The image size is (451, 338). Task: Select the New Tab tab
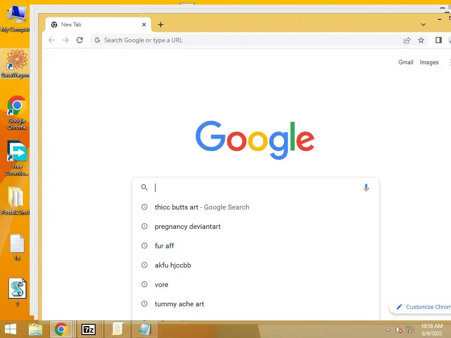tap(98, 25)
